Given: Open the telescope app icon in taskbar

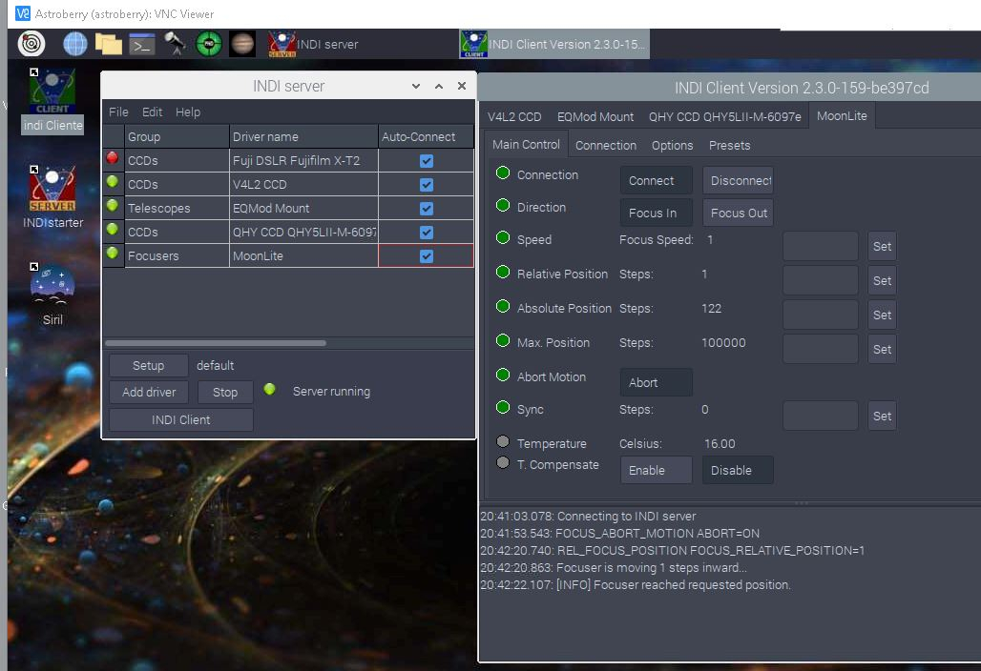Looking at the screenshot, I should (x=175, y=44).
